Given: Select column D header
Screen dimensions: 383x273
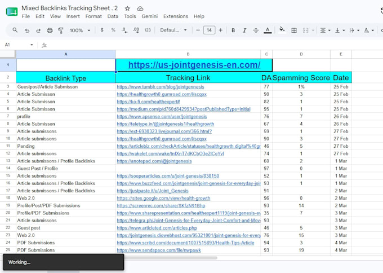Looking at the screenshot, I should coord(301,54).
